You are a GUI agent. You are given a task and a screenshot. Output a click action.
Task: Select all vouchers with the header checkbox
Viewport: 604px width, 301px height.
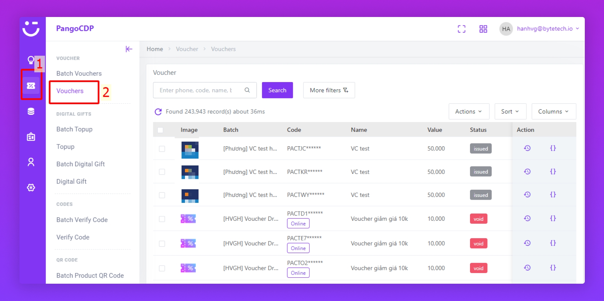(x=160, y=130)
